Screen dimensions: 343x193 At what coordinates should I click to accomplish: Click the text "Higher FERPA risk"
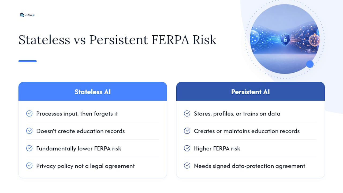(217, 149)
